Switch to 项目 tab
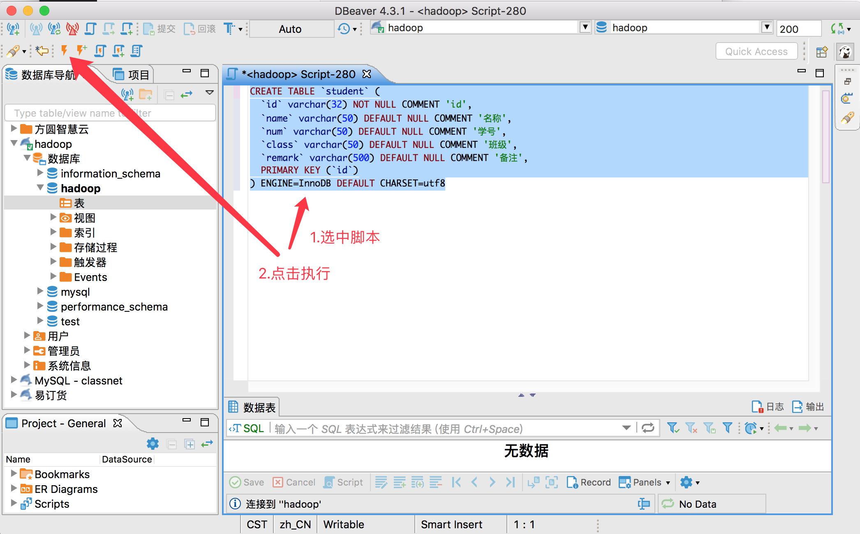The width and height of the screenshot is (860, 534). click(x=131, y=75)
